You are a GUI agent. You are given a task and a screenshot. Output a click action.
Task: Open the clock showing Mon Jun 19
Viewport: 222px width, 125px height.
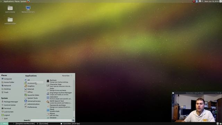click(212, 1)
